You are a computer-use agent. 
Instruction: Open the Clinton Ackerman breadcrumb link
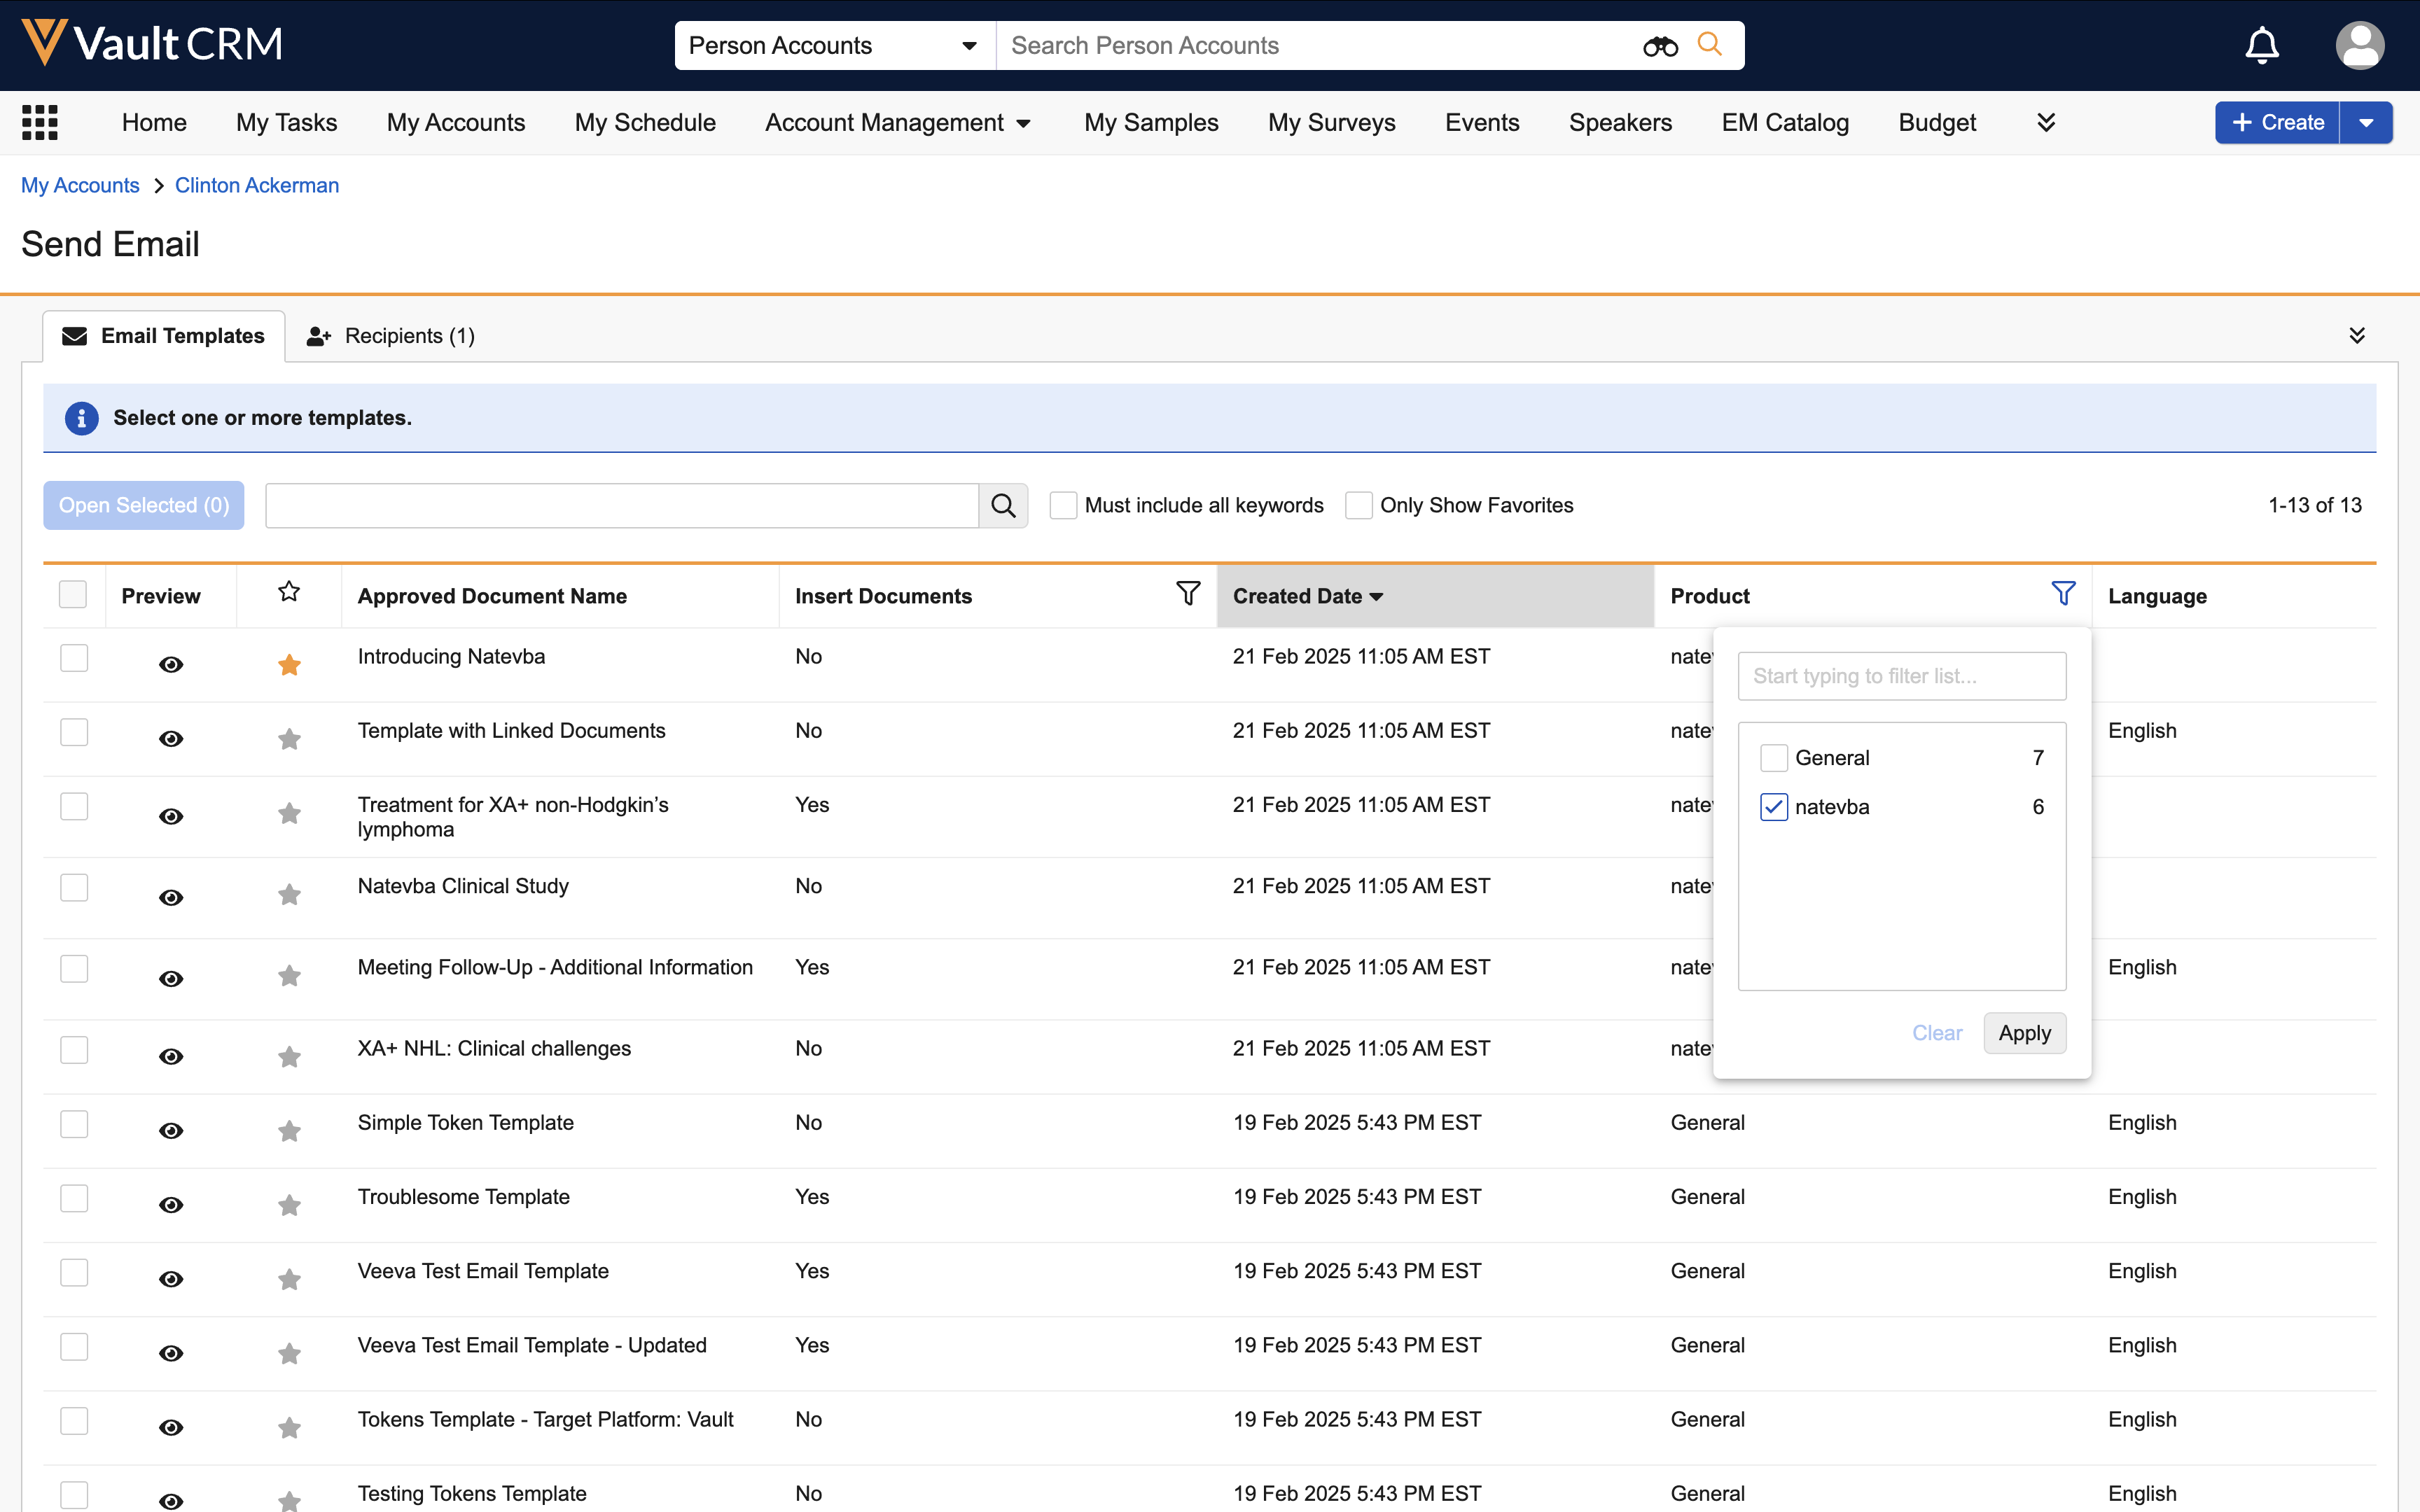click(257, 185)
